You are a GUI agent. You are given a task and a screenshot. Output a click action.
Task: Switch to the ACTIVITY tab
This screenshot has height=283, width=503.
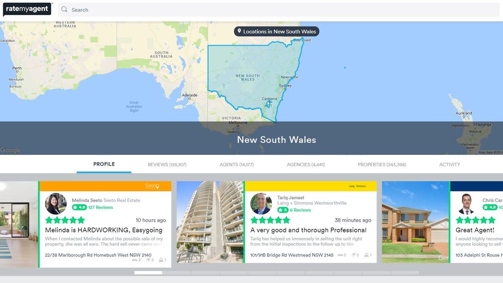449,164
